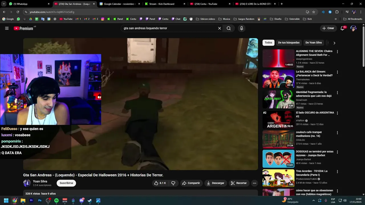The width and height of the screenshot is (365, 205).
Task: Open Chrome media controls icon
Action: [347, 12]
